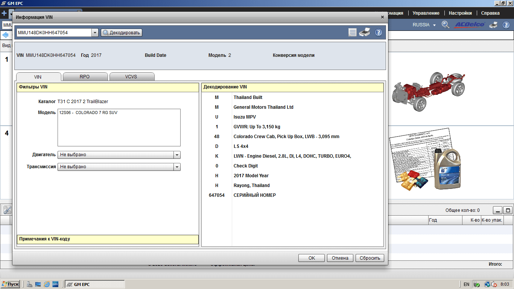
Task: Switch to the VCVS tab
Action: pos(131,77)
